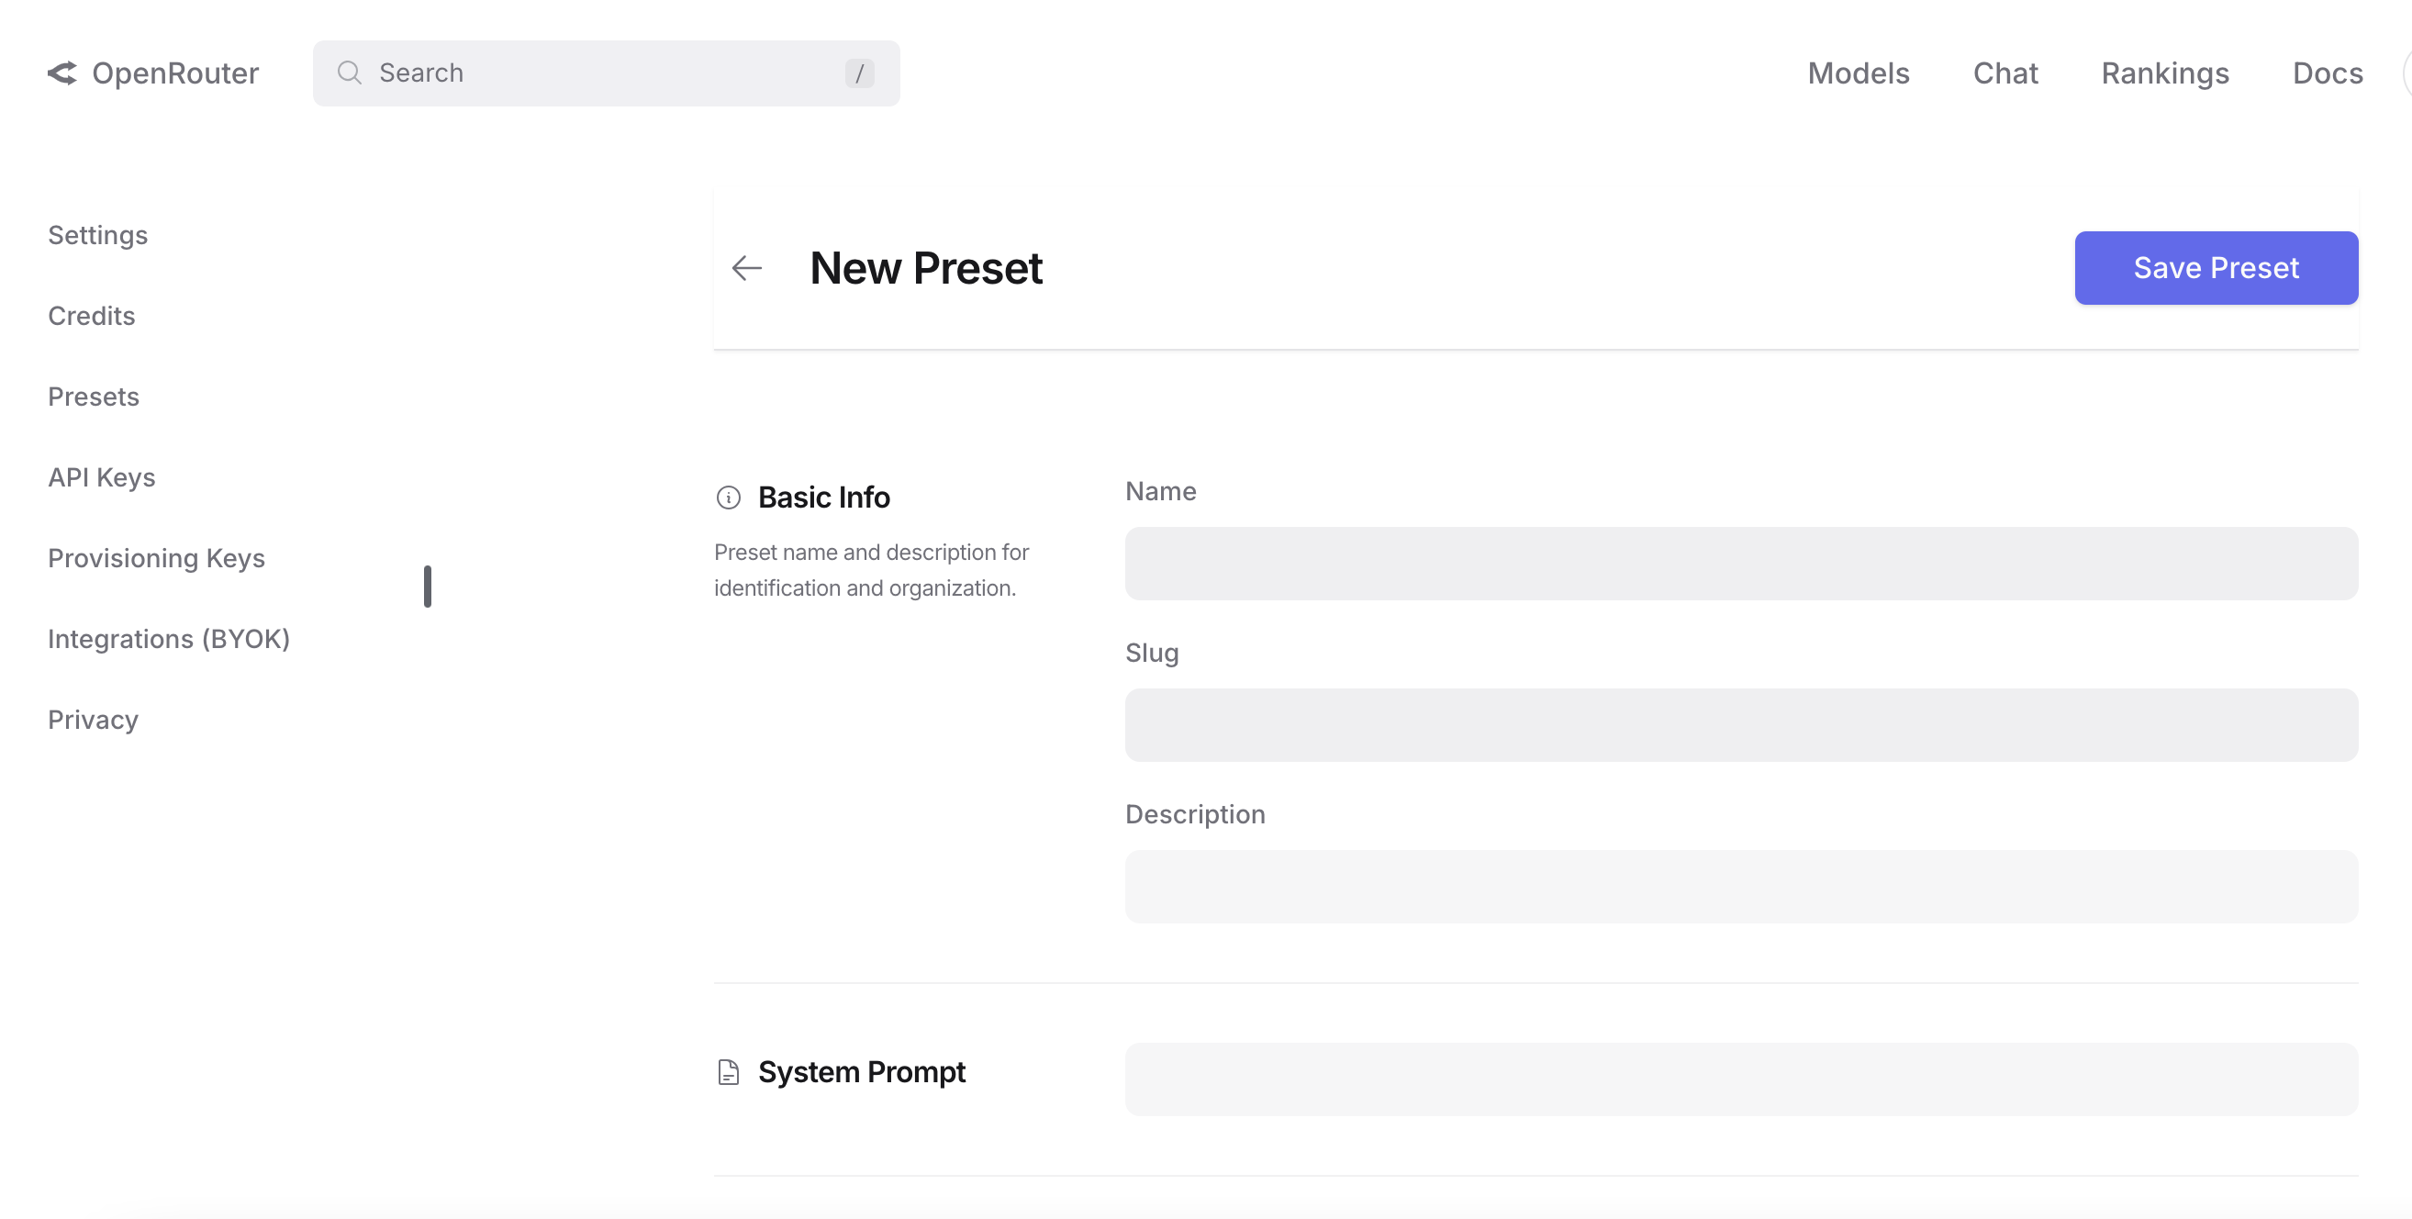Viewport: 2412px width, 1219px height.
Task: Click into the Slug input field
Action: (1741, 724)
